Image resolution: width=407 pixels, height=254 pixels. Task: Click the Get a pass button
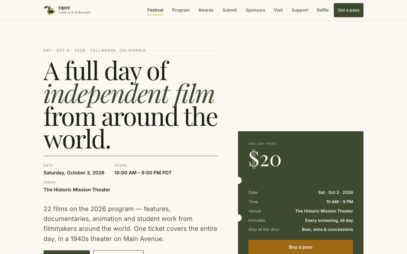coord(348,10)
